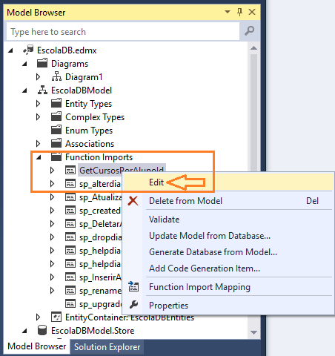Collapse the Function Imports folder
Viewport: 335px width, 356px height.
click(39, 157)
